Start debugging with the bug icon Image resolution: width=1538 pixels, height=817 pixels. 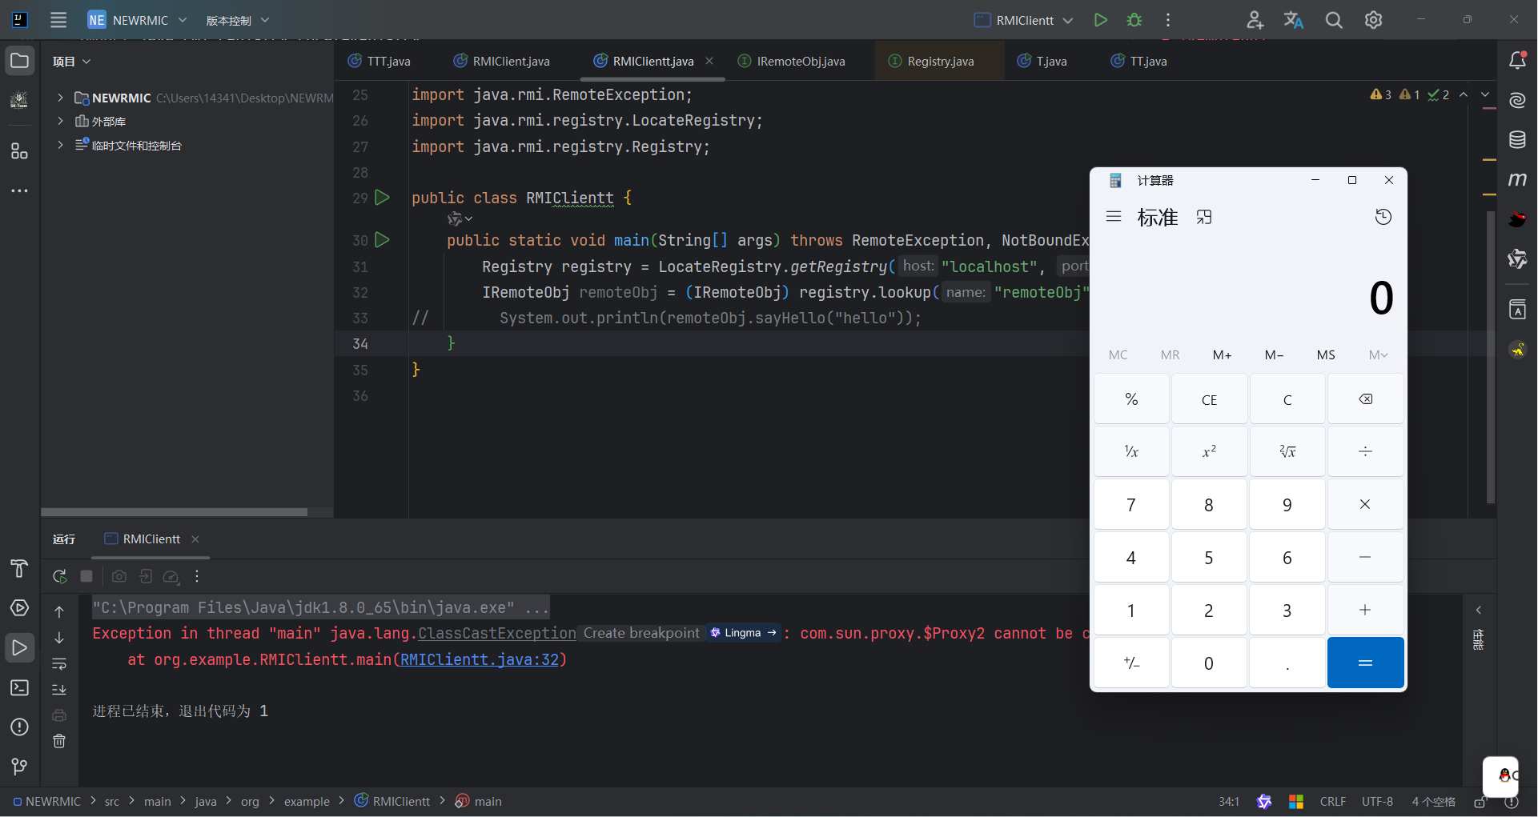(1134, 20)
